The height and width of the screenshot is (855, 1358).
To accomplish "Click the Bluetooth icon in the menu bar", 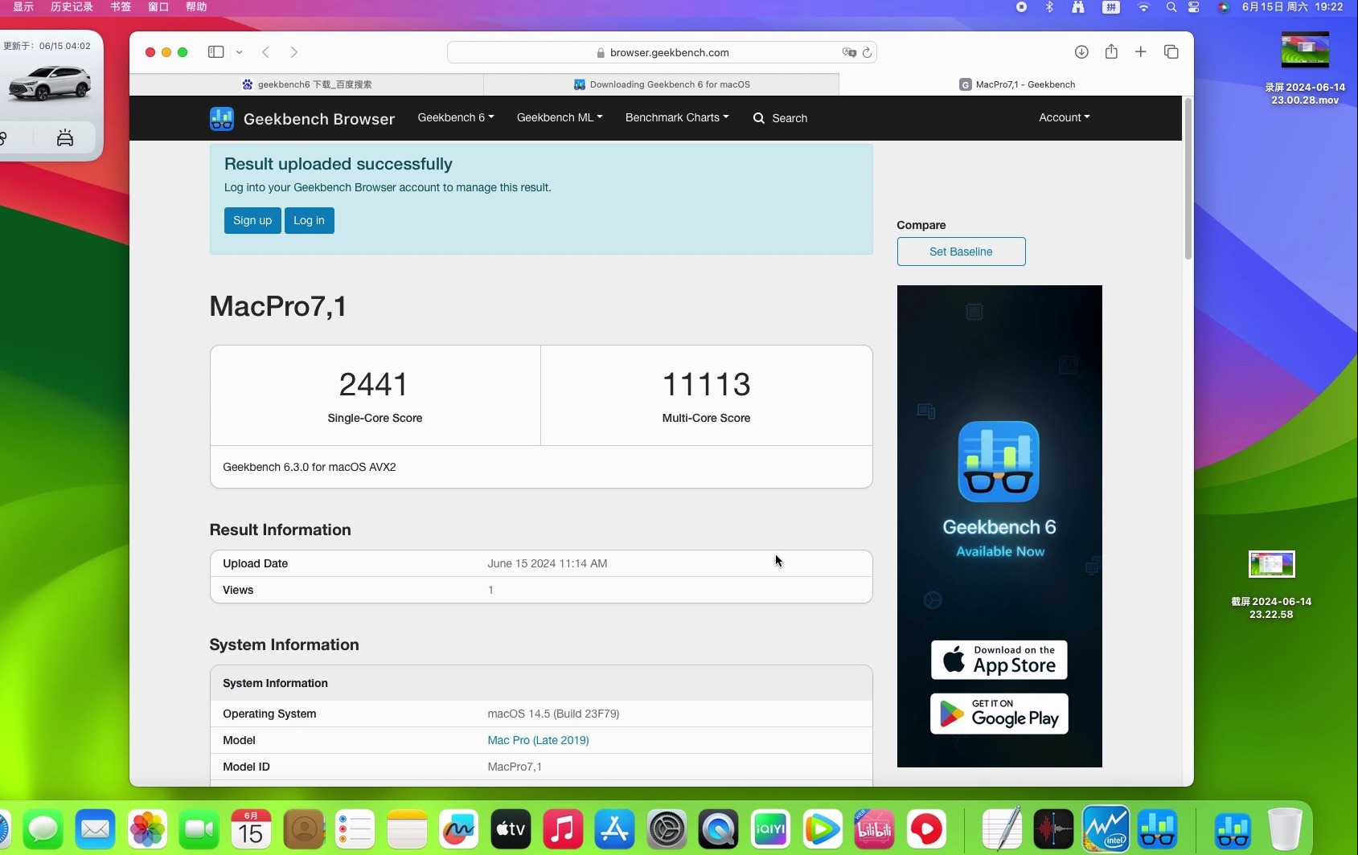I will [x=1049, y=7].
